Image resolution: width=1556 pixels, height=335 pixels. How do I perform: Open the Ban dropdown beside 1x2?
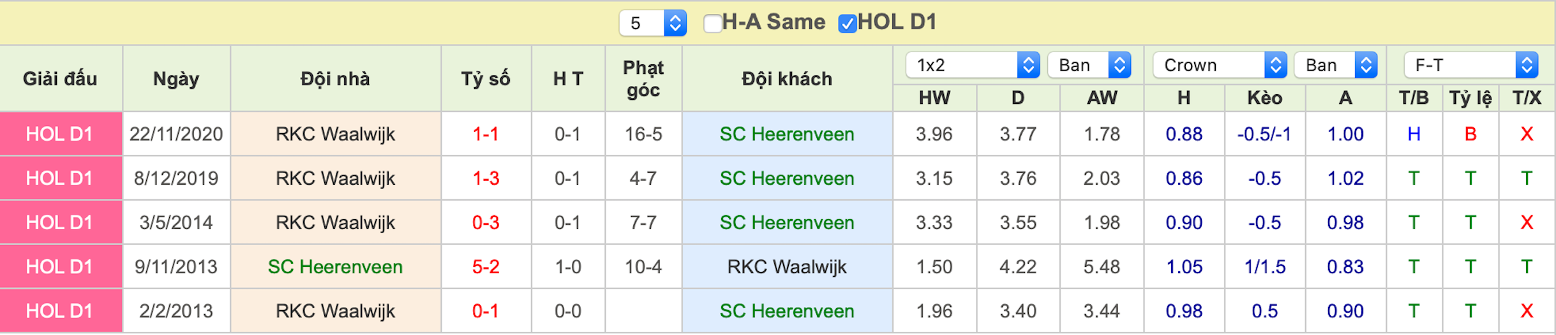point(1089,65)
